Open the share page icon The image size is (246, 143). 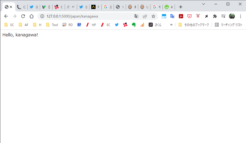(x=145, y=16)
